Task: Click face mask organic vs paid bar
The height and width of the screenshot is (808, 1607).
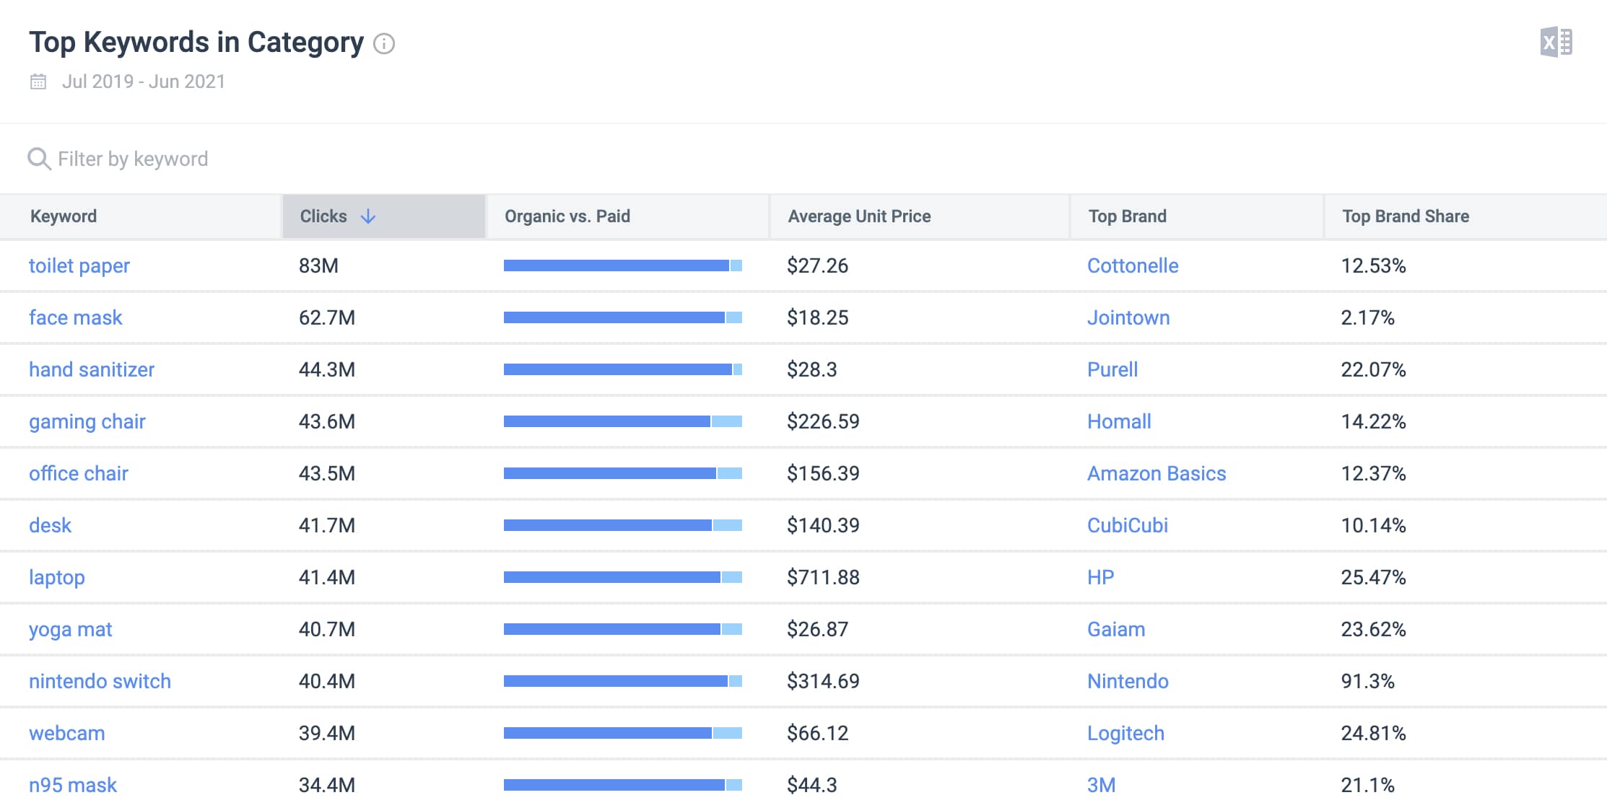Action: (x=623, y=317)
